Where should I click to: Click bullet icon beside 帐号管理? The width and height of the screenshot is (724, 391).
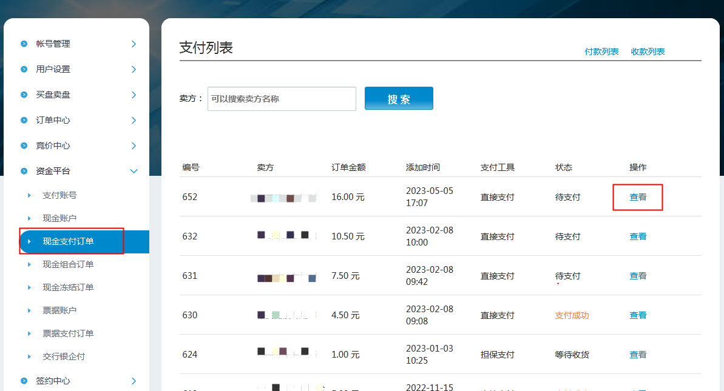point(24,44)
